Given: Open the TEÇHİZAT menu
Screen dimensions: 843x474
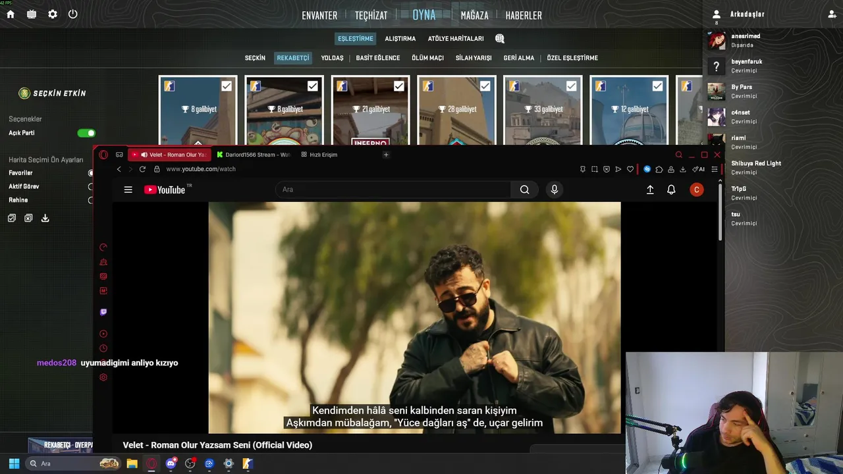Looking at the screenshot, I should pos(371,15).
